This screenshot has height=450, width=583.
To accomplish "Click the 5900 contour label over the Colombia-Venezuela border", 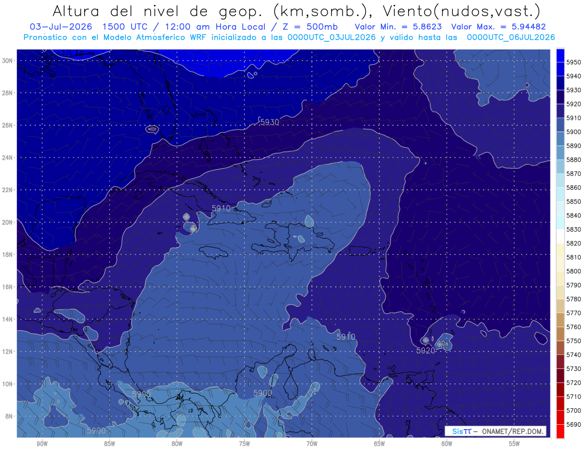I will 263,392.
